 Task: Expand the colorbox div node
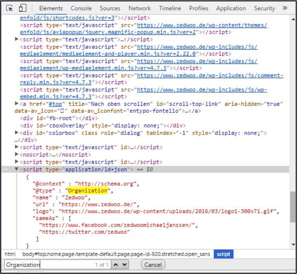click(17, 132)
